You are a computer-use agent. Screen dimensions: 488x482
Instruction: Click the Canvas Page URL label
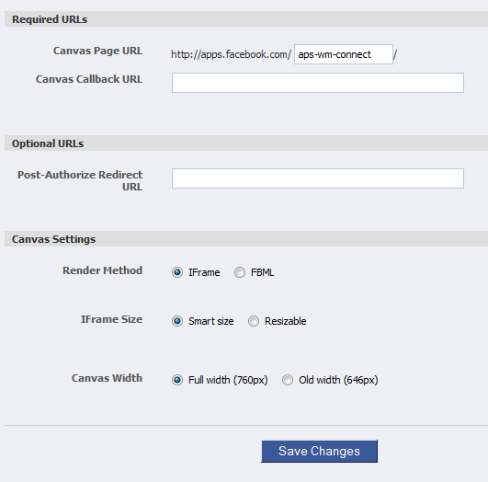point(97,51)
